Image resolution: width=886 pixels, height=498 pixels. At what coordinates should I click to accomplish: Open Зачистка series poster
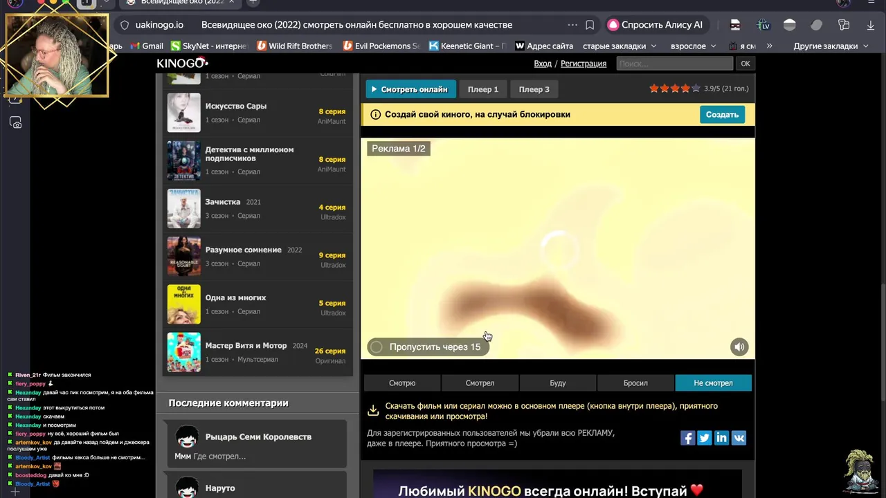(x=183, y=208)
